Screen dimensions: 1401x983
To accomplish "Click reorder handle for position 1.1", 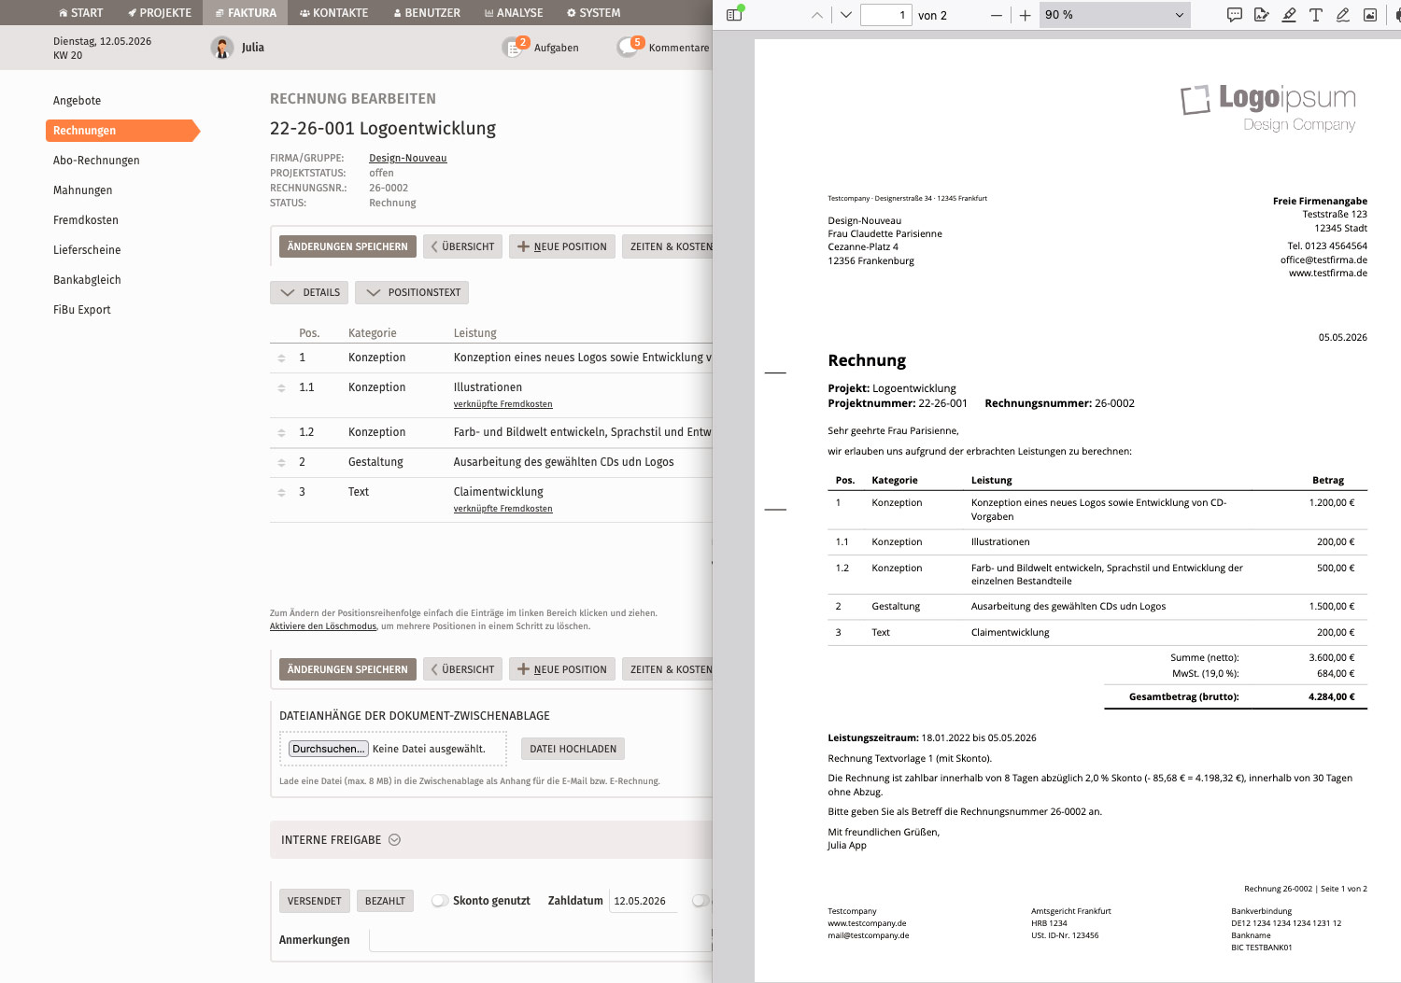I will coord(281,387).
